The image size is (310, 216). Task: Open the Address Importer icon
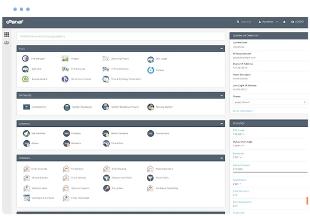pyautogui.click(x=66, y=188)
